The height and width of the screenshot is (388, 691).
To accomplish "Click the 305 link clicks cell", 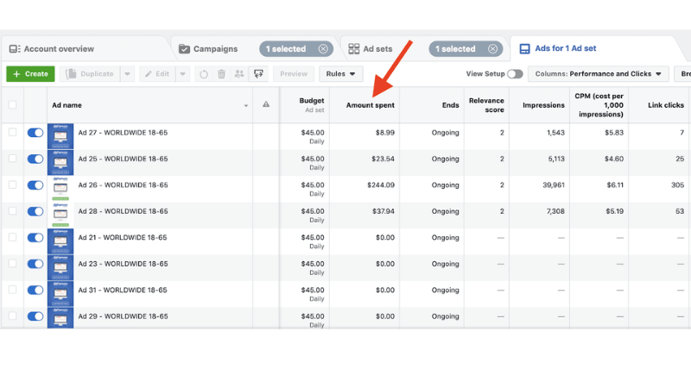I will pyautogui.click(x=678, y=185).
